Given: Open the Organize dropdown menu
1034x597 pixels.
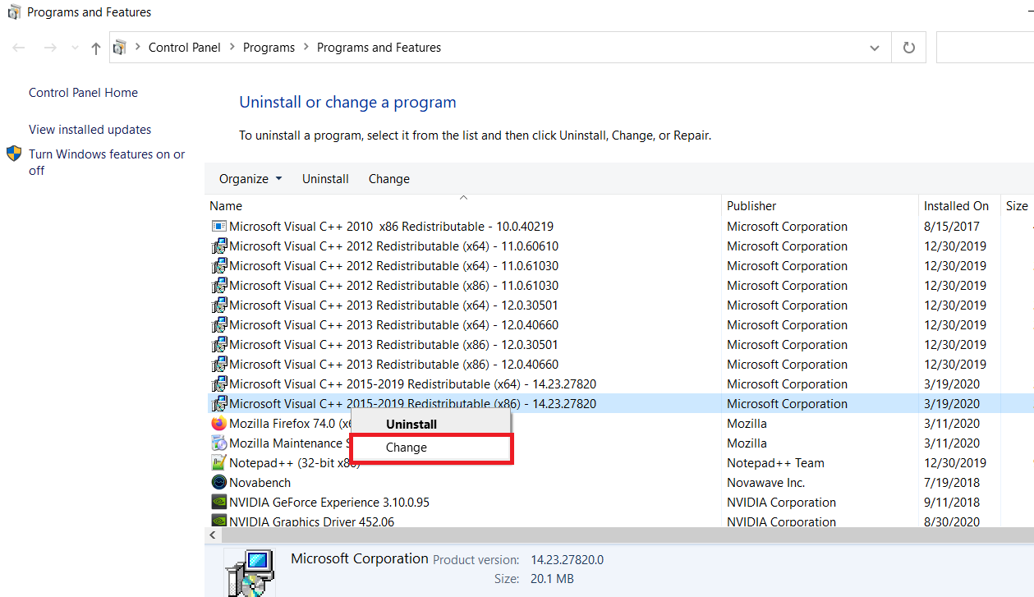Looking at the screenshot, I should (x=250, y=179).
